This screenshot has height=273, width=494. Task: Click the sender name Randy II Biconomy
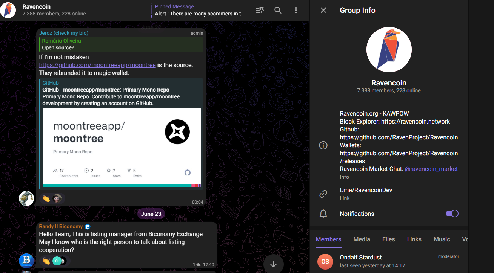tap(61, 226)
